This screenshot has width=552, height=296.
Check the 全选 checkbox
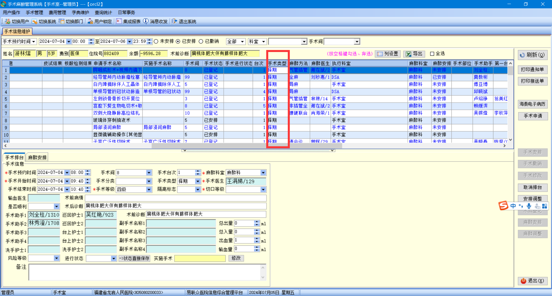click(x=432, y=54)
